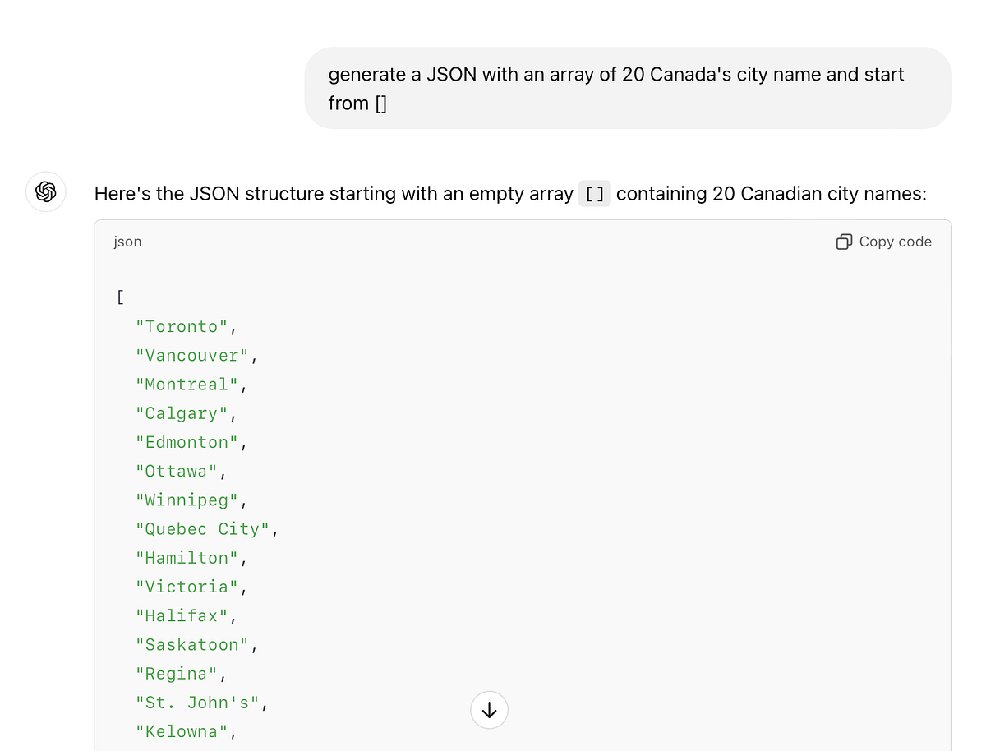
Task: Select the "Edmonton" string
Action: point(188,442)
